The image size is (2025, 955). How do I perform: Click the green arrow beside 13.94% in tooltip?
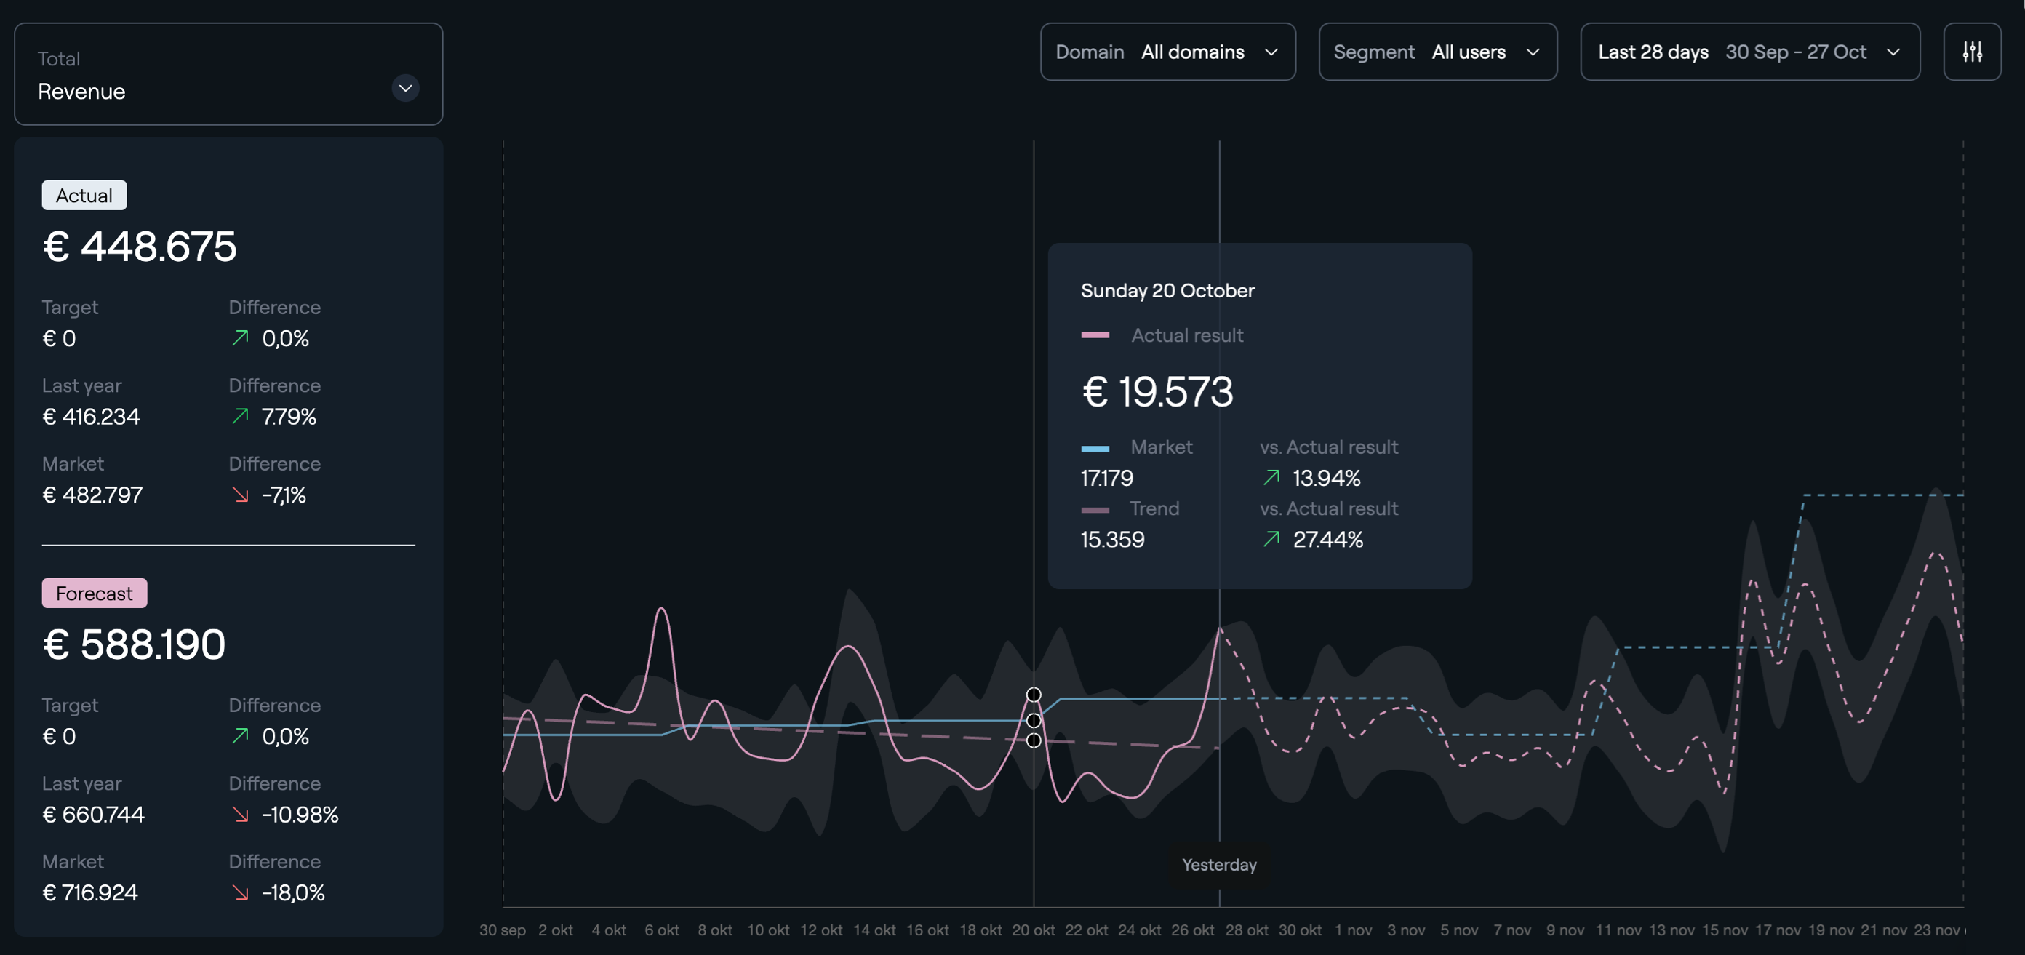(x=1271, y=477)
